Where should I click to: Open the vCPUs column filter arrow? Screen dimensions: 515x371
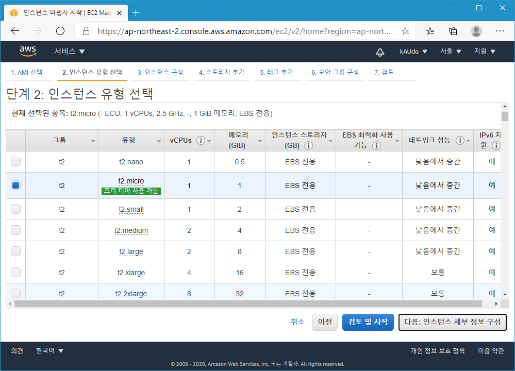(x=209, y=141)
